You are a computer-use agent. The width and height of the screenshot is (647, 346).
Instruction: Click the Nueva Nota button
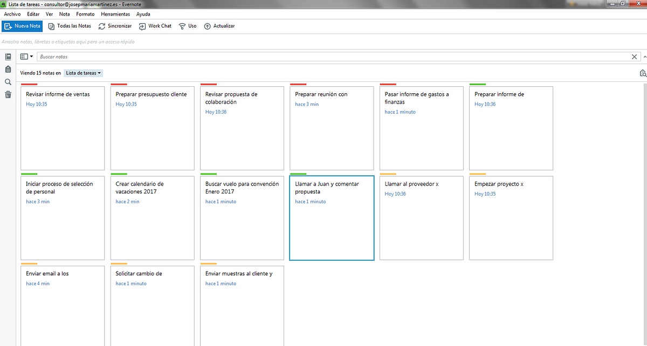coord(22,26)
